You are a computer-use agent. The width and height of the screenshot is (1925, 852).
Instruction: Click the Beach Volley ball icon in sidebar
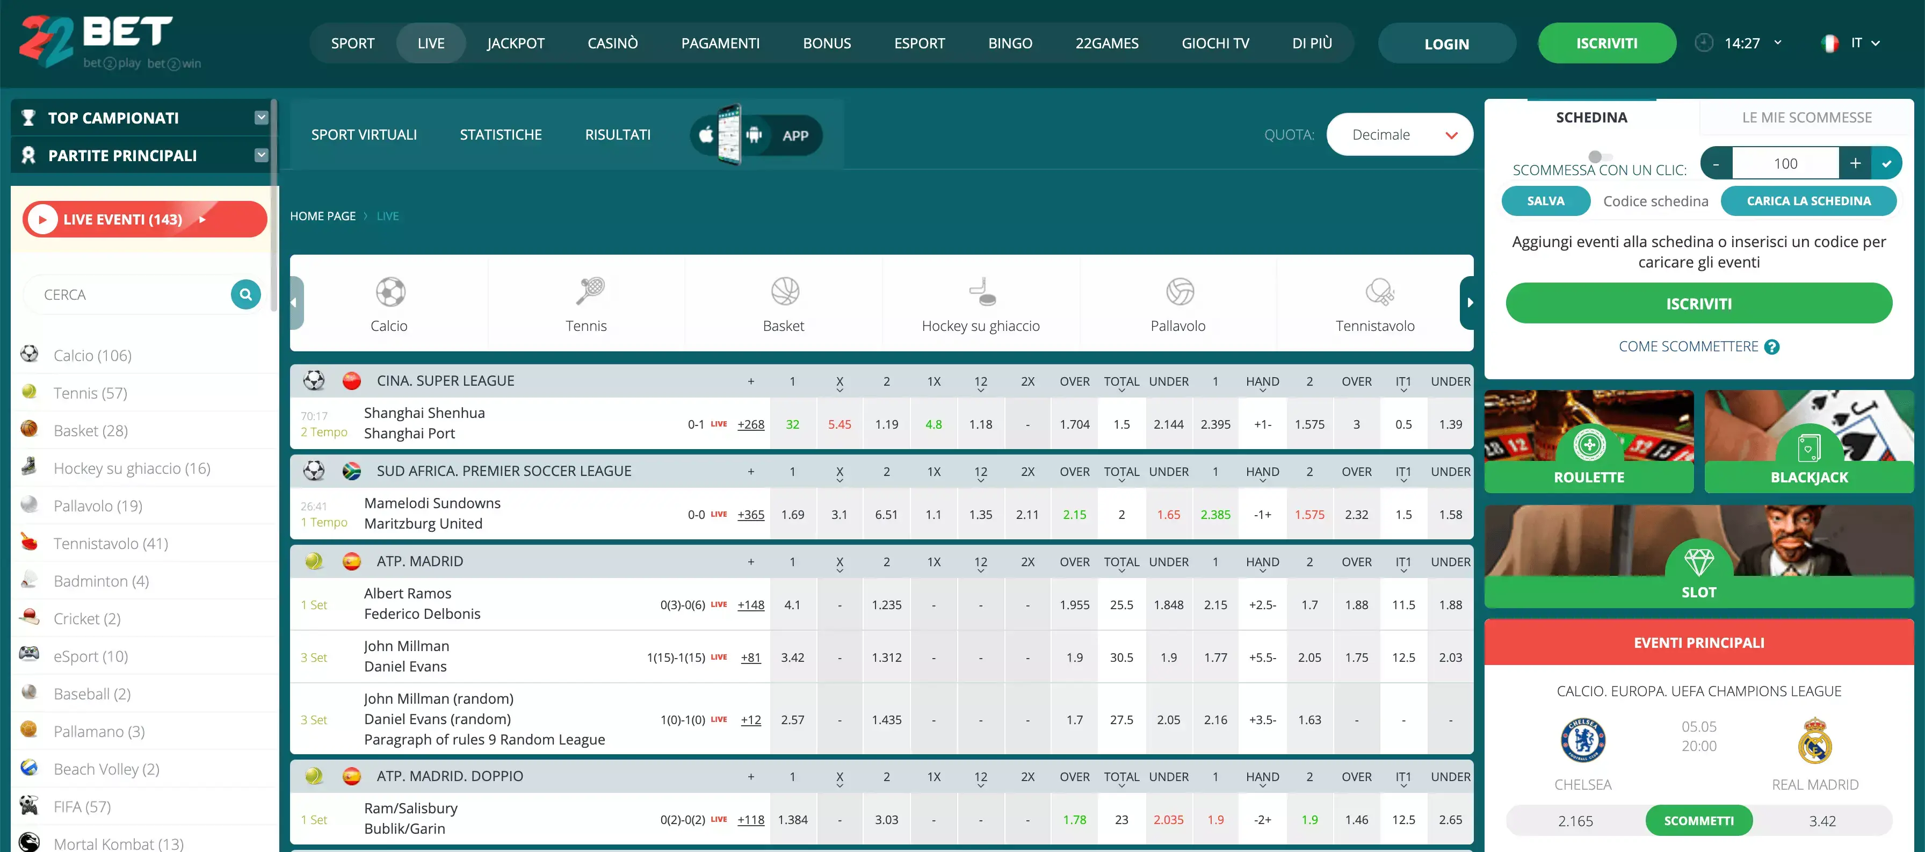29,768
